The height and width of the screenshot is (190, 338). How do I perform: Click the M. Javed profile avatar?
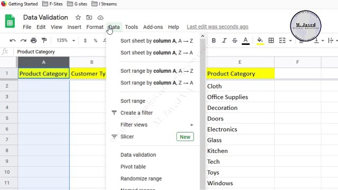pos(306,26)
